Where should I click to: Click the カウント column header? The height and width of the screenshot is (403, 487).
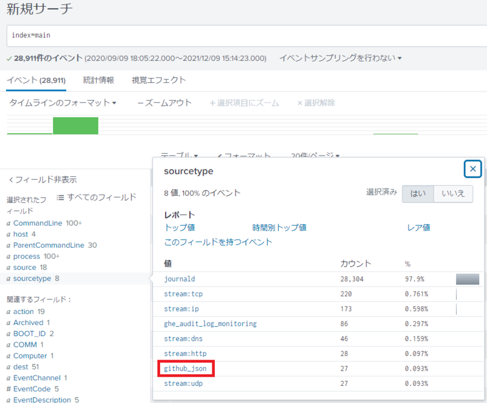(356, 264)
